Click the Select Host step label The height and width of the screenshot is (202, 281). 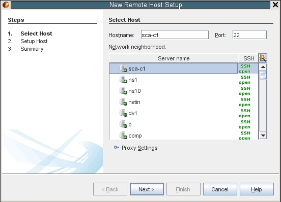(x=36, y=33)
